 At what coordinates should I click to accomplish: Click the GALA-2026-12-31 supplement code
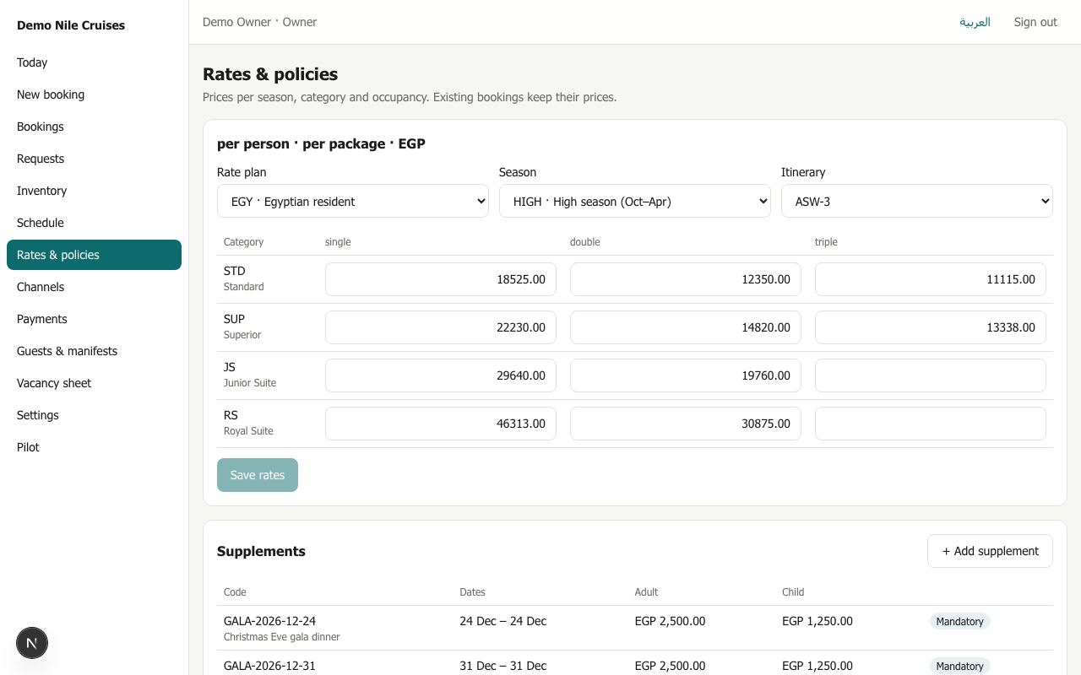click(269, 666)
